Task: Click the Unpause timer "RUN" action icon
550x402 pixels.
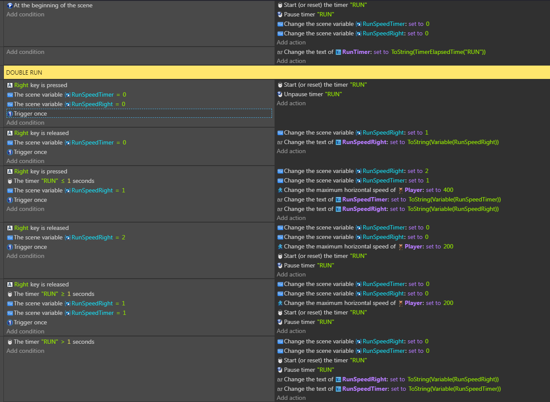Action: (x=280, y=94)
